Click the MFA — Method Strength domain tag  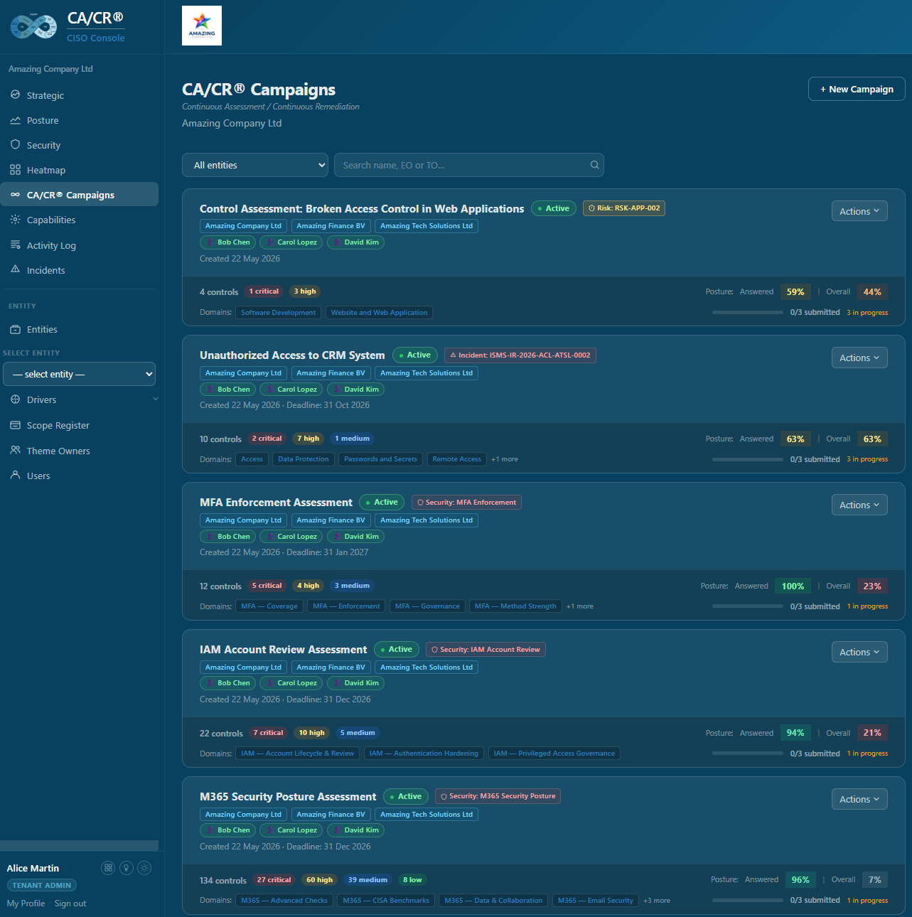tap(515, 606)
